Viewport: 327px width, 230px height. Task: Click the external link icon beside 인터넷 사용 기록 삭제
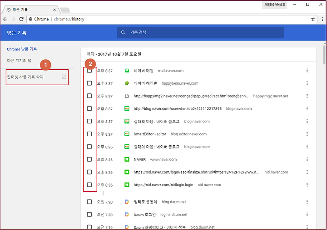point(64,77)
